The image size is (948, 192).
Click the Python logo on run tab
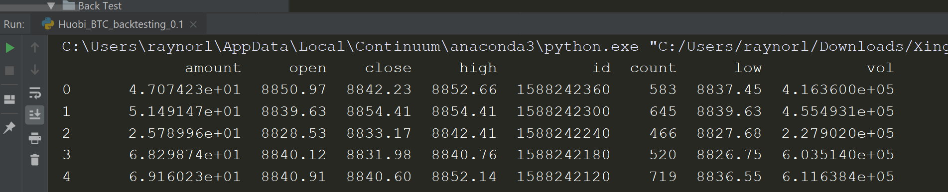[48, 24]
